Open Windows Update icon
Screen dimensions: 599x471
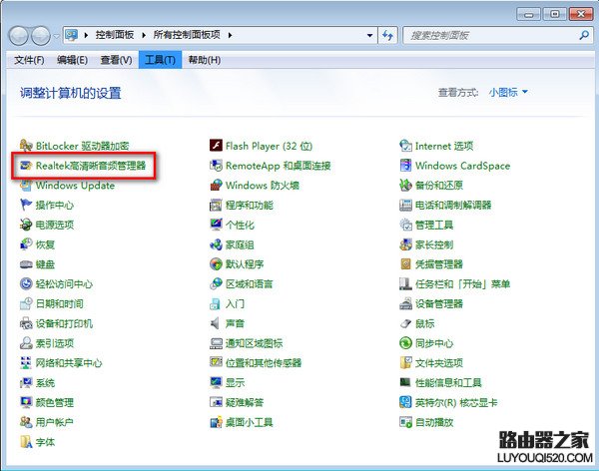coord(26,186)
